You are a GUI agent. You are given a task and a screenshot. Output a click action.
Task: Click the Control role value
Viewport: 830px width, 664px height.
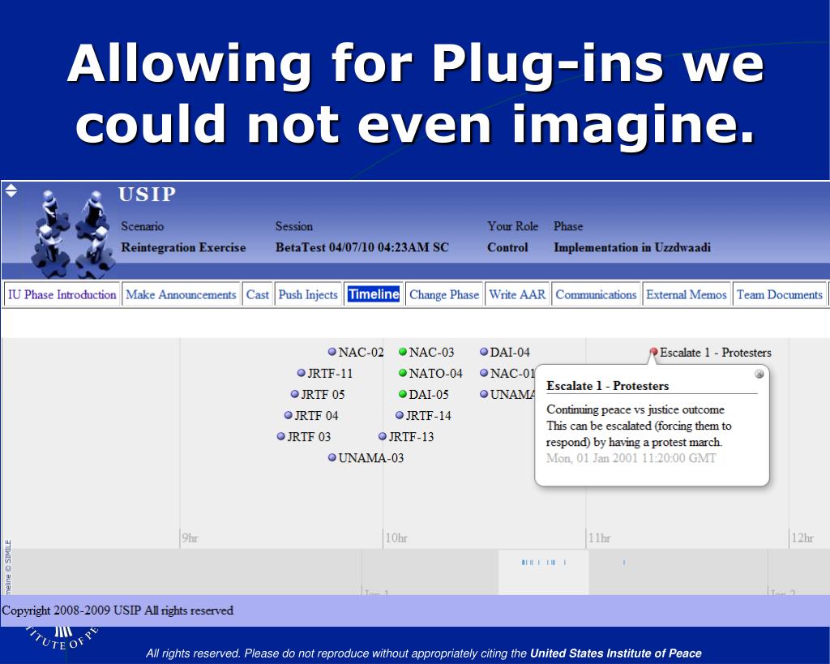coord(507,247)
